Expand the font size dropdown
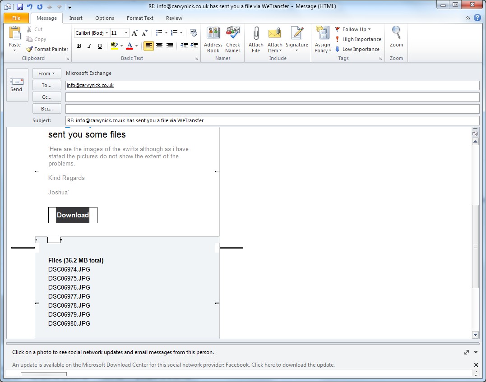 pos(126,33)
